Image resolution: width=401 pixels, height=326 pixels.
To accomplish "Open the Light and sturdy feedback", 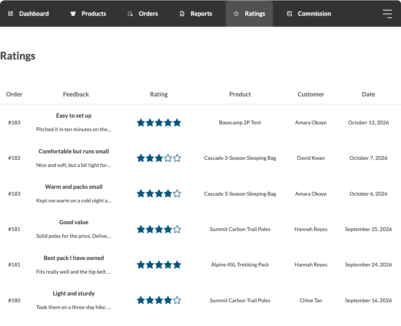I will pyautogui.click(x=73, y=294).
